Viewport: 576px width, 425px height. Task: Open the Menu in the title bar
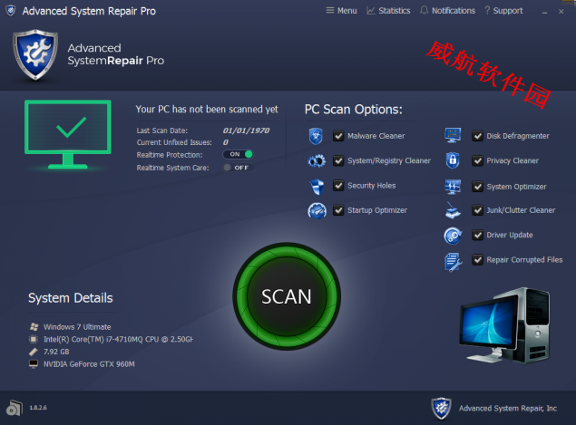(x=341, y=11)
